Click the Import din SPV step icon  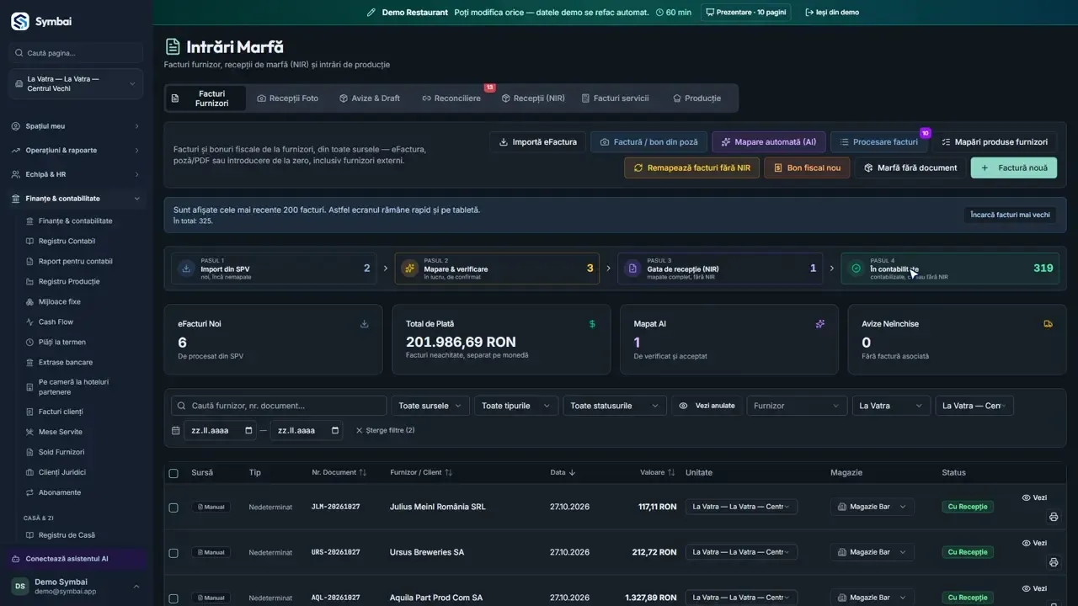[x=186, y=268]
